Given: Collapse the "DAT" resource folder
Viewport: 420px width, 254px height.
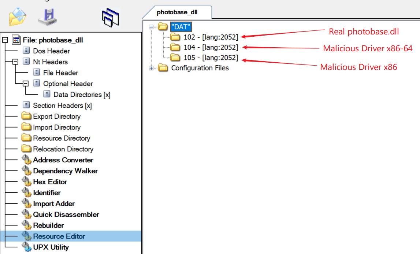Looking at the screenshot, I should (x=151, y=27).
